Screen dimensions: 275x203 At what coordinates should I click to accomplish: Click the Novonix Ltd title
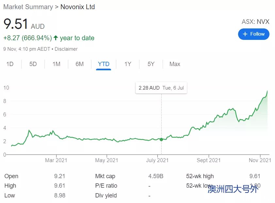click(x=78, y=7)
